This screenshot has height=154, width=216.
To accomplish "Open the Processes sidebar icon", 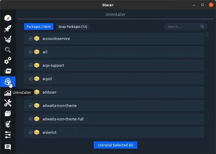I will point(8,71).
